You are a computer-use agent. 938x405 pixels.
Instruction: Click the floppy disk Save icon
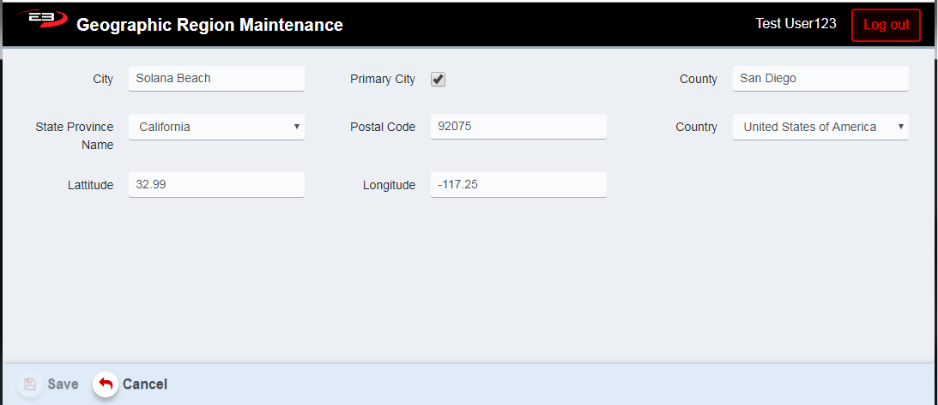tap(30, 384)
